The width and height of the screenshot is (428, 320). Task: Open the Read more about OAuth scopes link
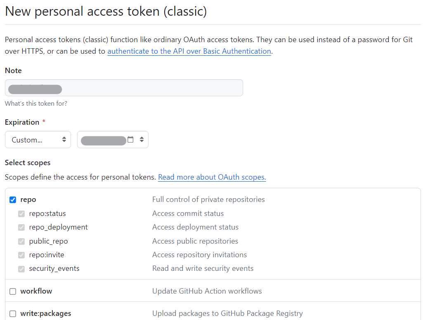(x=212, y=177)
